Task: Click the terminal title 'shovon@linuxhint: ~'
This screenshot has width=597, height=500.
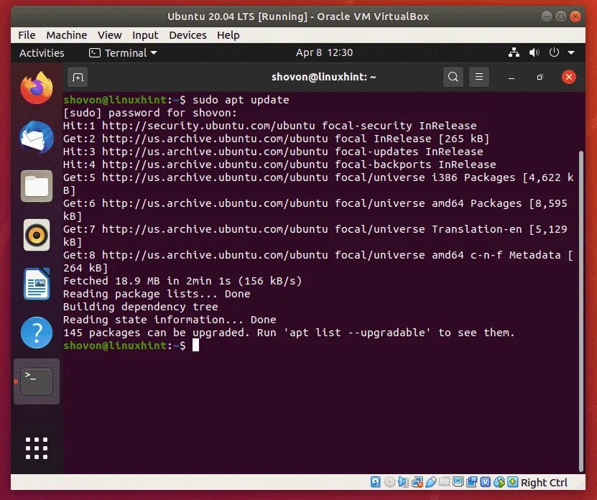Action: tap(323, 77)
